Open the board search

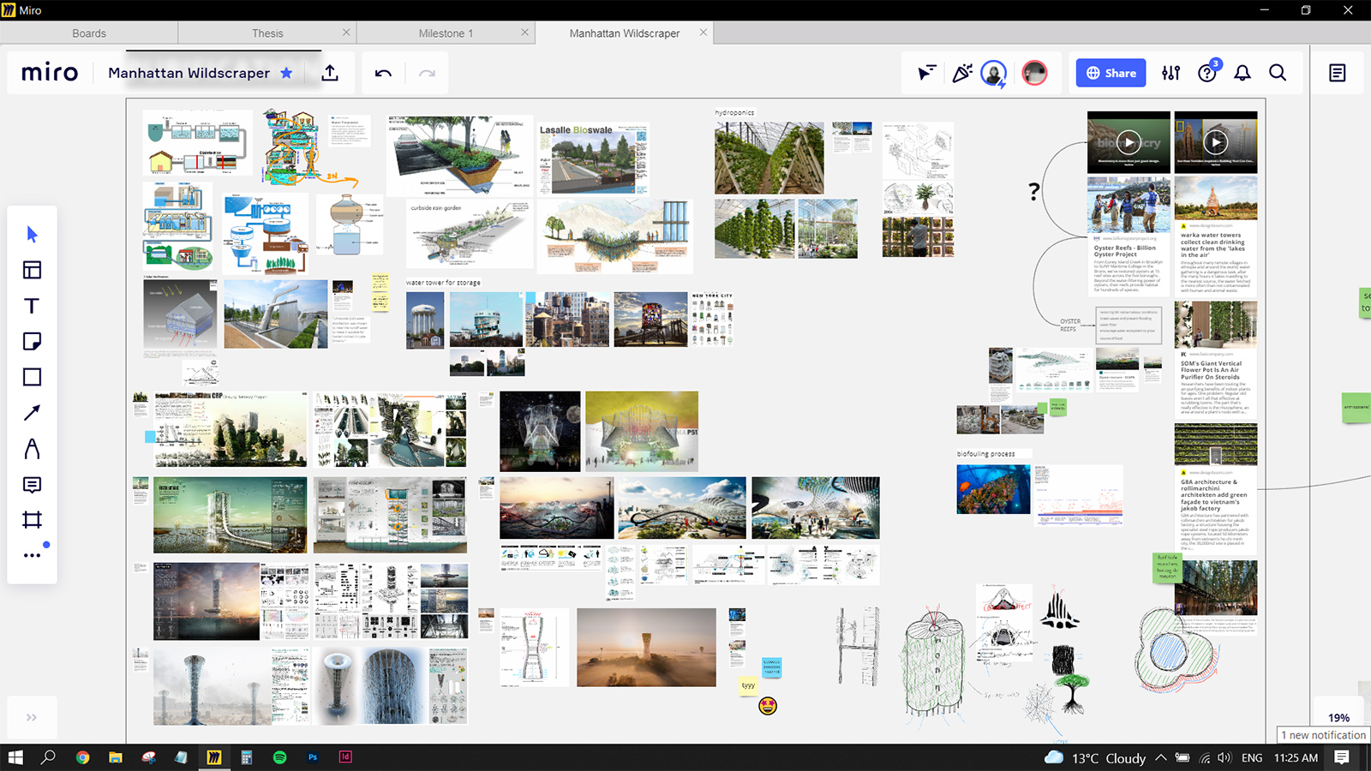pyautogui.click(x=1278, y=73)
